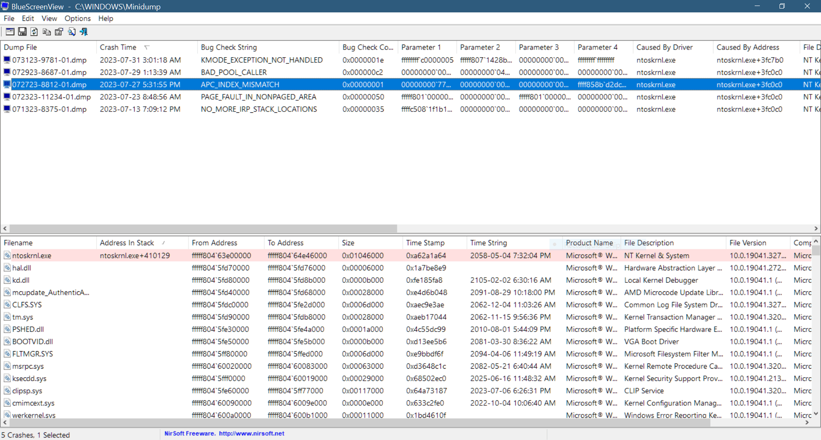
Task: Copy selected items using the copy toolbar icon
Action: point(47,32)
